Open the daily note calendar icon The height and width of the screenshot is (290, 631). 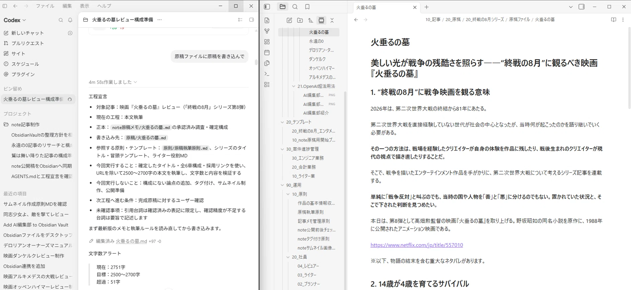[x=267, y=52]
